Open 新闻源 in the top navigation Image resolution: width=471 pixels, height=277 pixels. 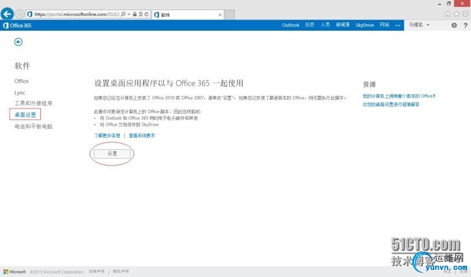pyautogui.click(x=343, y=25)
